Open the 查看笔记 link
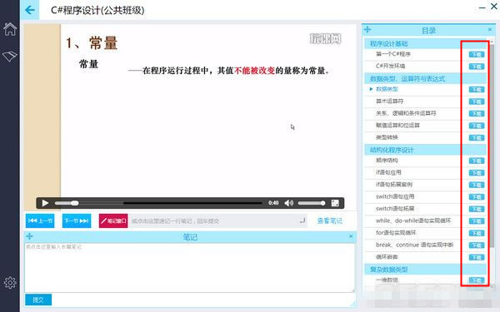 [x=330, y=220]
